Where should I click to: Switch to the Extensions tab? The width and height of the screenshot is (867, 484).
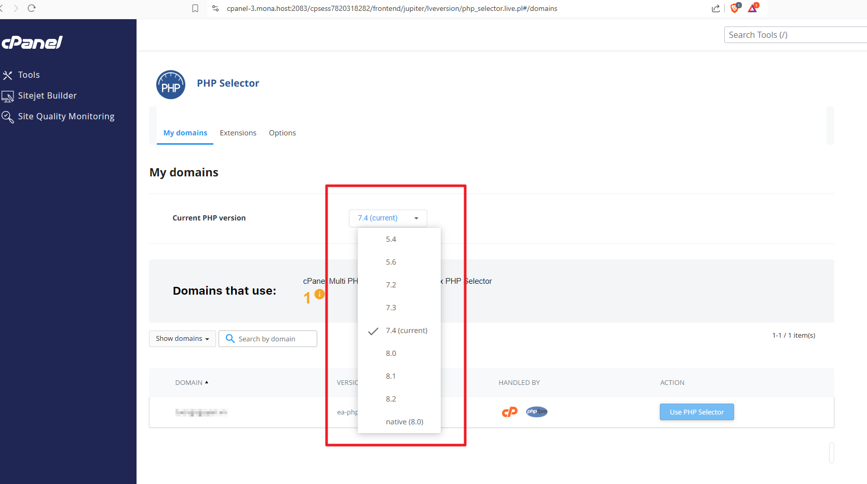click(x=238, y=133)
